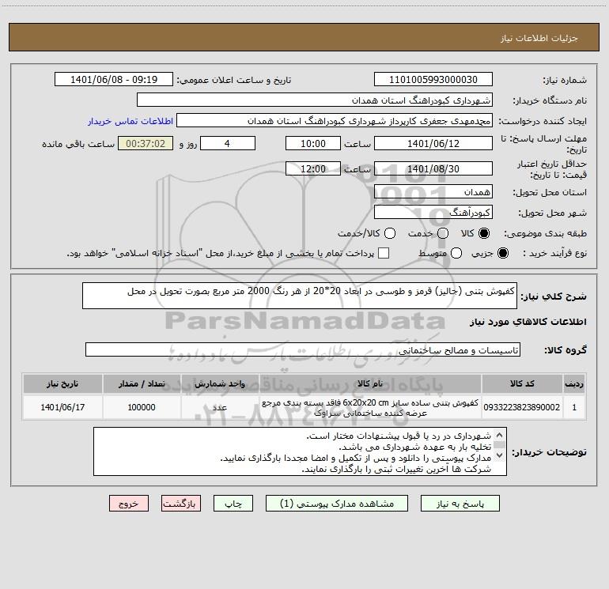Click the ردیف column header
This screenshot has height=589, width=609.
[574, 383]
